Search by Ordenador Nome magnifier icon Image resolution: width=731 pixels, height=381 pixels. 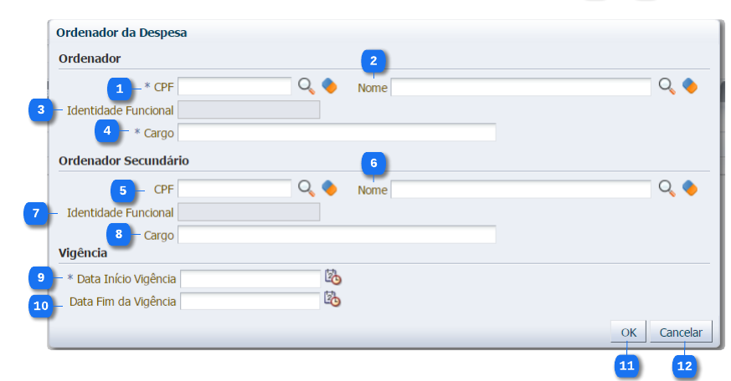pyautogui.click(x=667, y=86)
